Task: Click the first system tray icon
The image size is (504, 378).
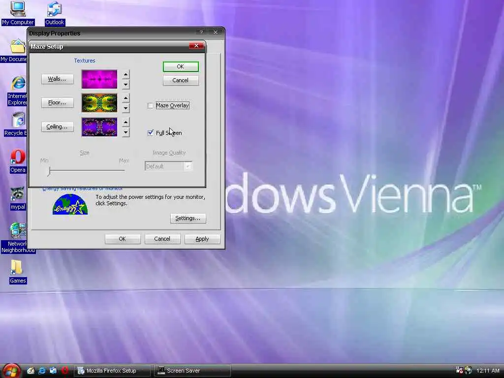Action: point(459,370)
